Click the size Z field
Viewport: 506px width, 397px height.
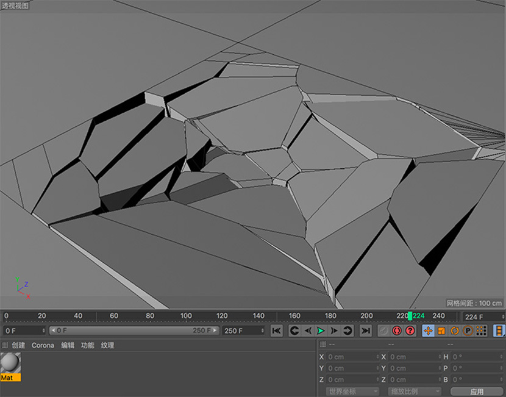415,379
